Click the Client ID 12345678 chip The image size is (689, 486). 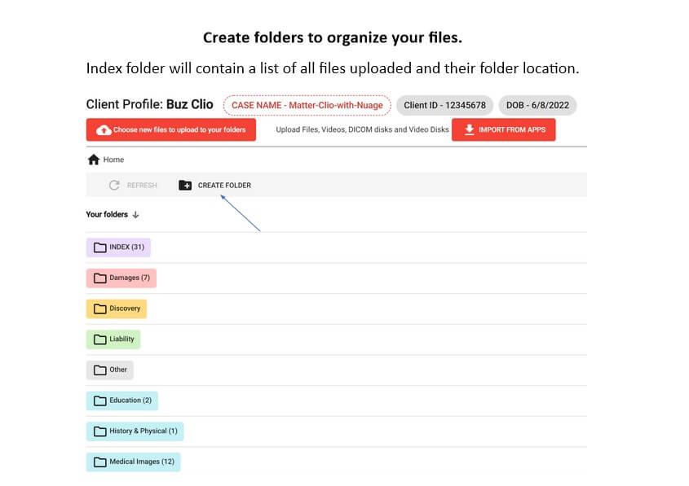coord(444,105)
